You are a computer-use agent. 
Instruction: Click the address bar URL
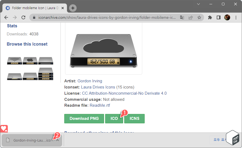pyautogui.click(x=107, y=17)
